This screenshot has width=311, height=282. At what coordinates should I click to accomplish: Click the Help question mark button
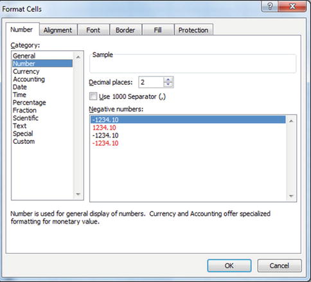click(270, 6)
